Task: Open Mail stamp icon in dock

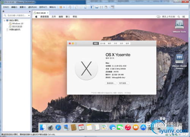Action: point(66,127)
